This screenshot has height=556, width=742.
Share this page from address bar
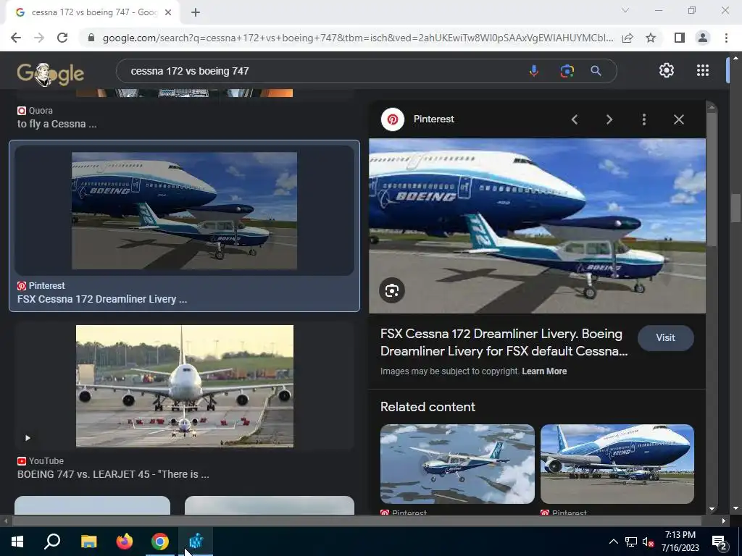click(x=628, y=38)
